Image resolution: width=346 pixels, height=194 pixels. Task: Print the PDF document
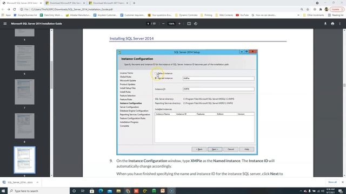click(x=332, y=24)
